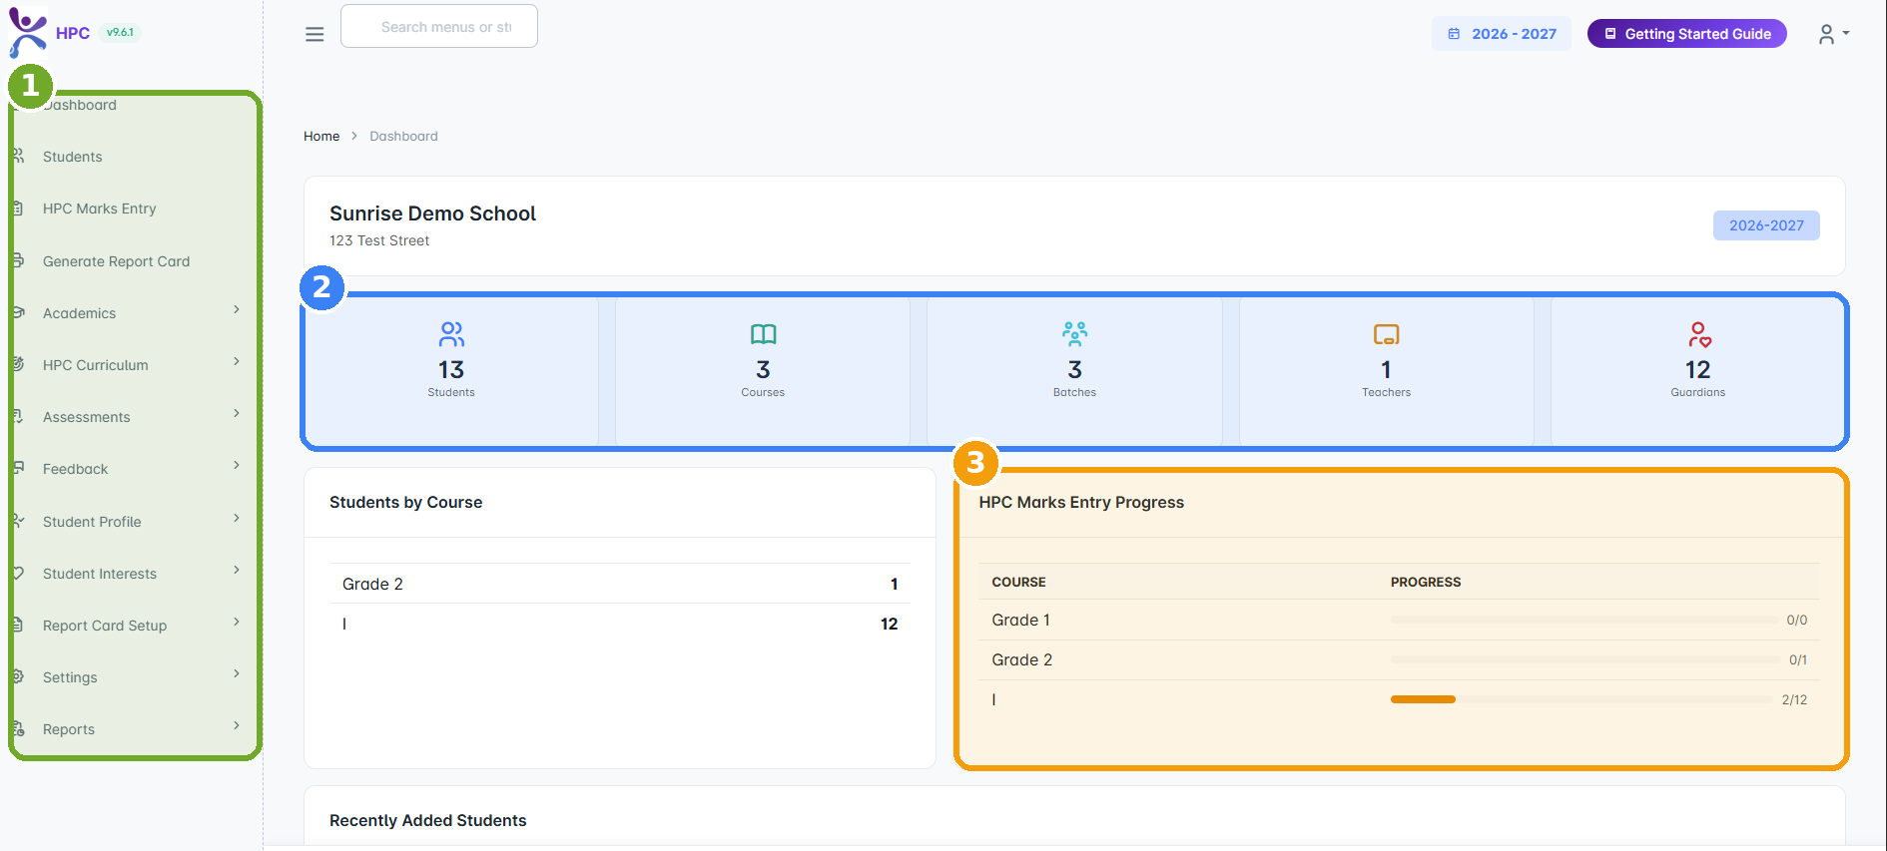This screenshot has width=1887, height=851.
Task: Select Grade 2 row in Students by Course
Action: pyautogui.click(x=620, y=584)
